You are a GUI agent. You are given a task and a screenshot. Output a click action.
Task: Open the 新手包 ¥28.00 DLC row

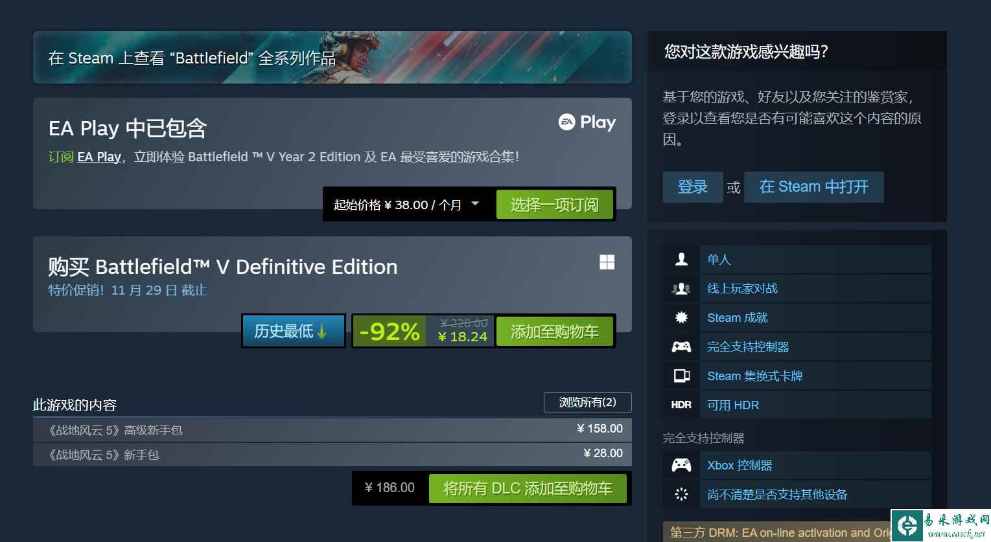[332, 454]
